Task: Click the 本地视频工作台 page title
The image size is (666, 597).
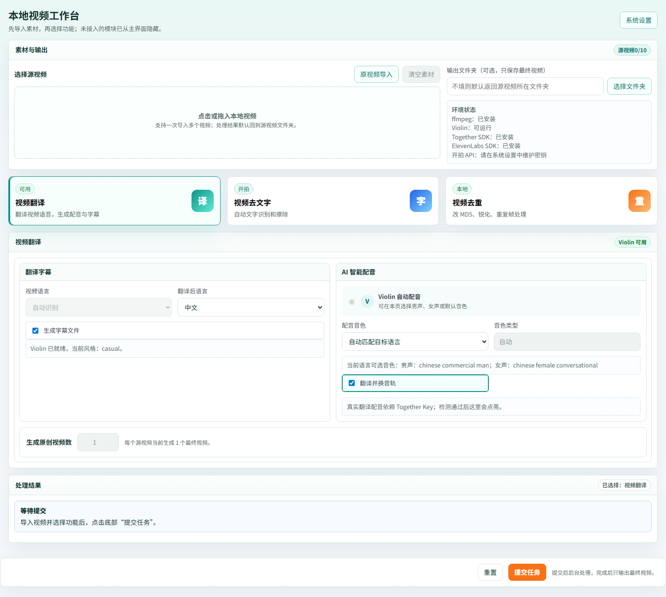Action: coord(44,16)
